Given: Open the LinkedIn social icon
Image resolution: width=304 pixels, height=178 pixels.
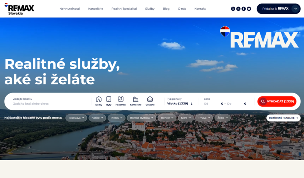Looking at the screenshot, I should (238, 9).
